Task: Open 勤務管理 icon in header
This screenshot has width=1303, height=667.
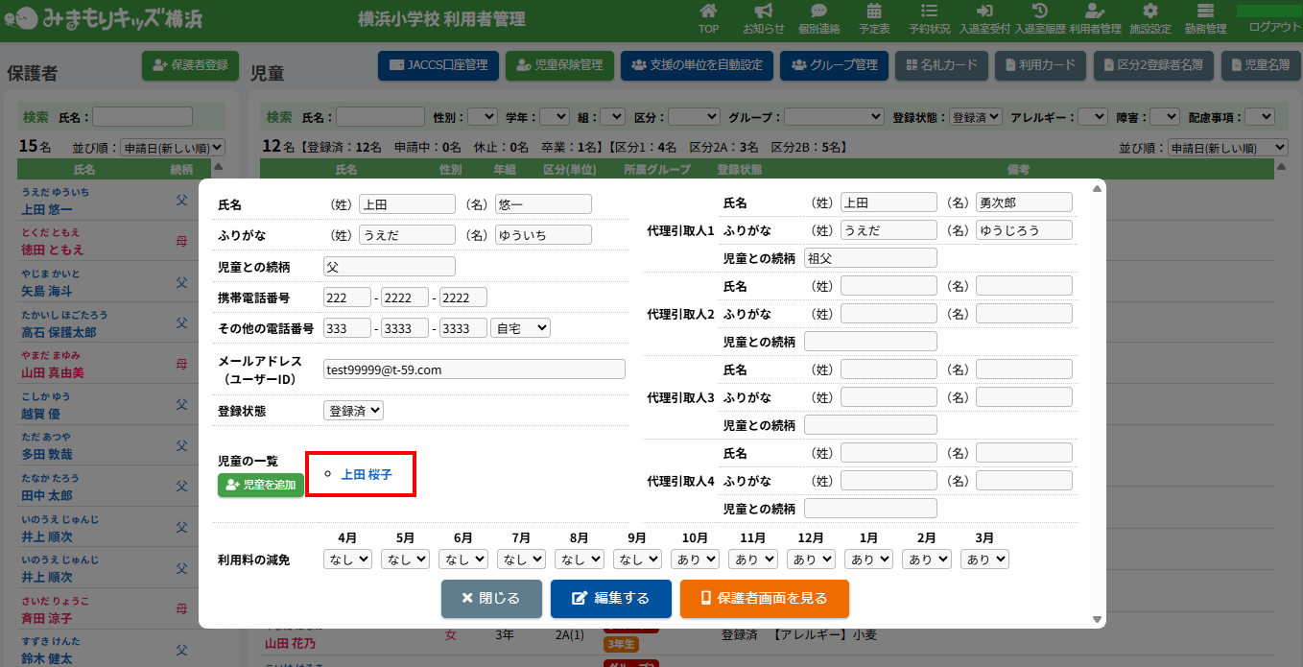Action: [1205, 12]
